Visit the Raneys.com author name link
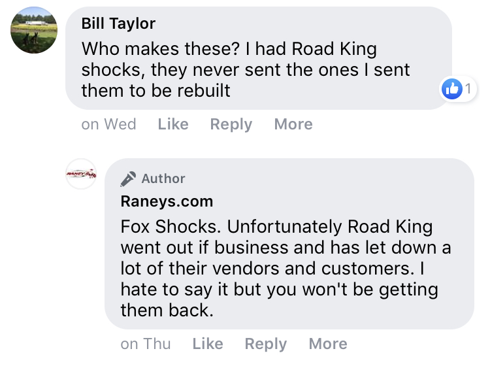 tap(167, 201)
